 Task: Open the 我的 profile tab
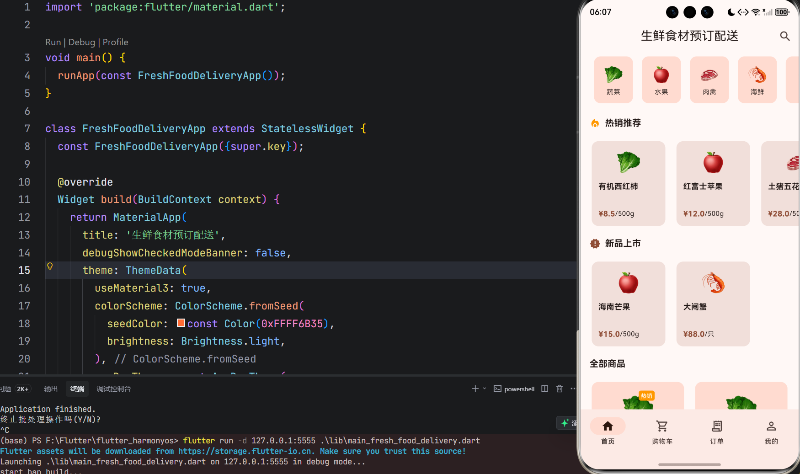tap(771, 432)
